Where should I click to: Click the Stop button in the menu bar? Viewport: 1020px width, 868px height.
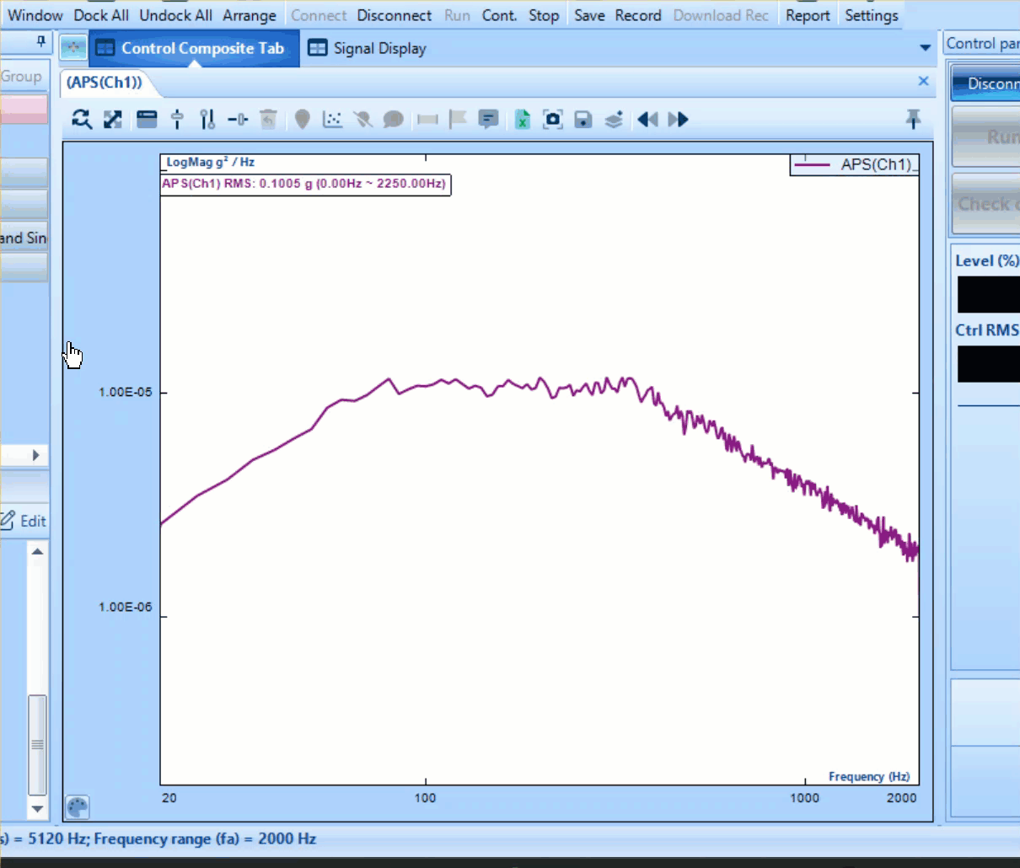point(543,15)
